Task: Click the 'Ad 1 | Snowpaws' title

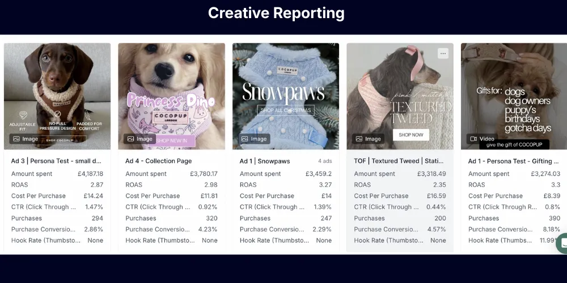Action: click(265, 161)
